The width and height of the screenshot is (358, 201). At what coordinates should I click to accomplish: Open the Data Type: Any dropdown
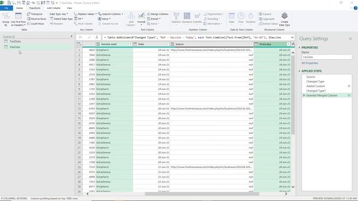click(59, 14)
